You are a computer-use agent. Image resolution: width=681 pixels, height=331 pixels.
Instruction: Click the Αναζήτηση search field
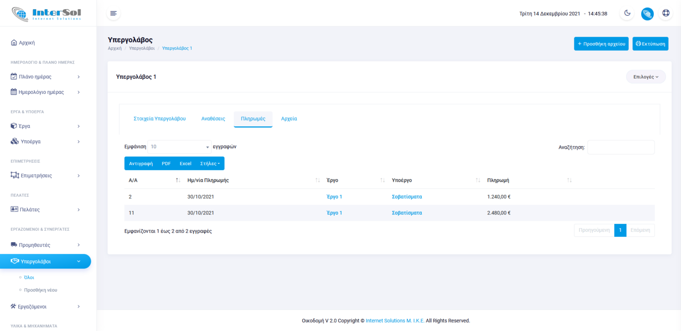point(621,147)
